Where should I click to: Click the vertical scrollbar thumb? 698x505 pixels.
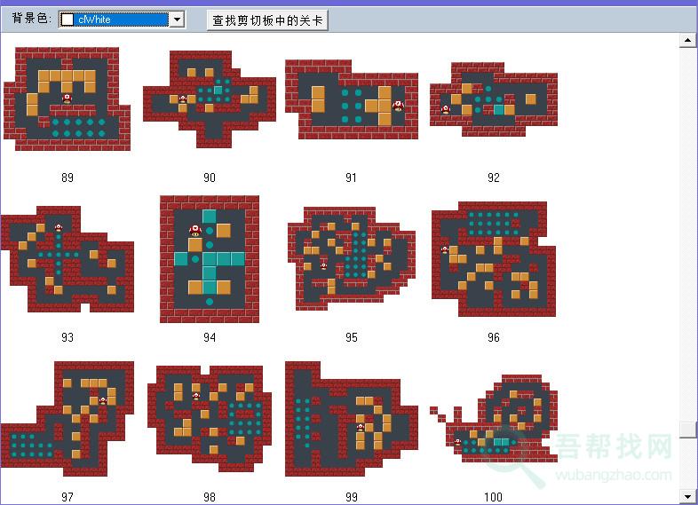[x=687, y=430]
